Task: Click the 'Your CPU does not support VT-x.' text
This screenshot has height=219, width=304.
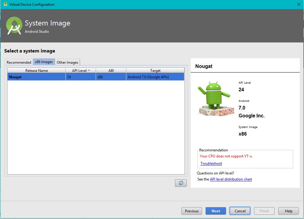Action: point(226,156)
